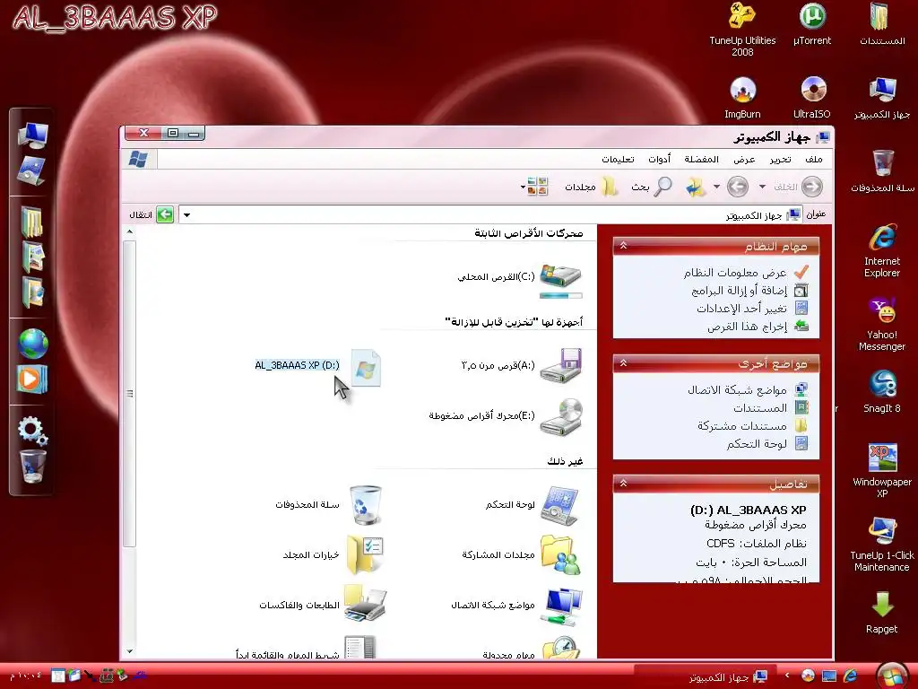The image size is (918, 689).
Task: Click the scrollbar down arrow in file list
Action: point(130,651)
